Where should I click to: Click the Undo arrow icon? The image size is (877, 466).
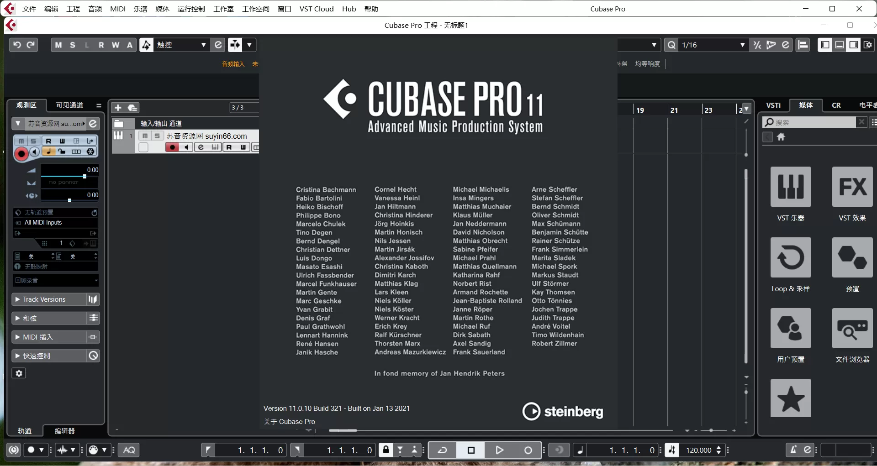click(x=17, y=45)
